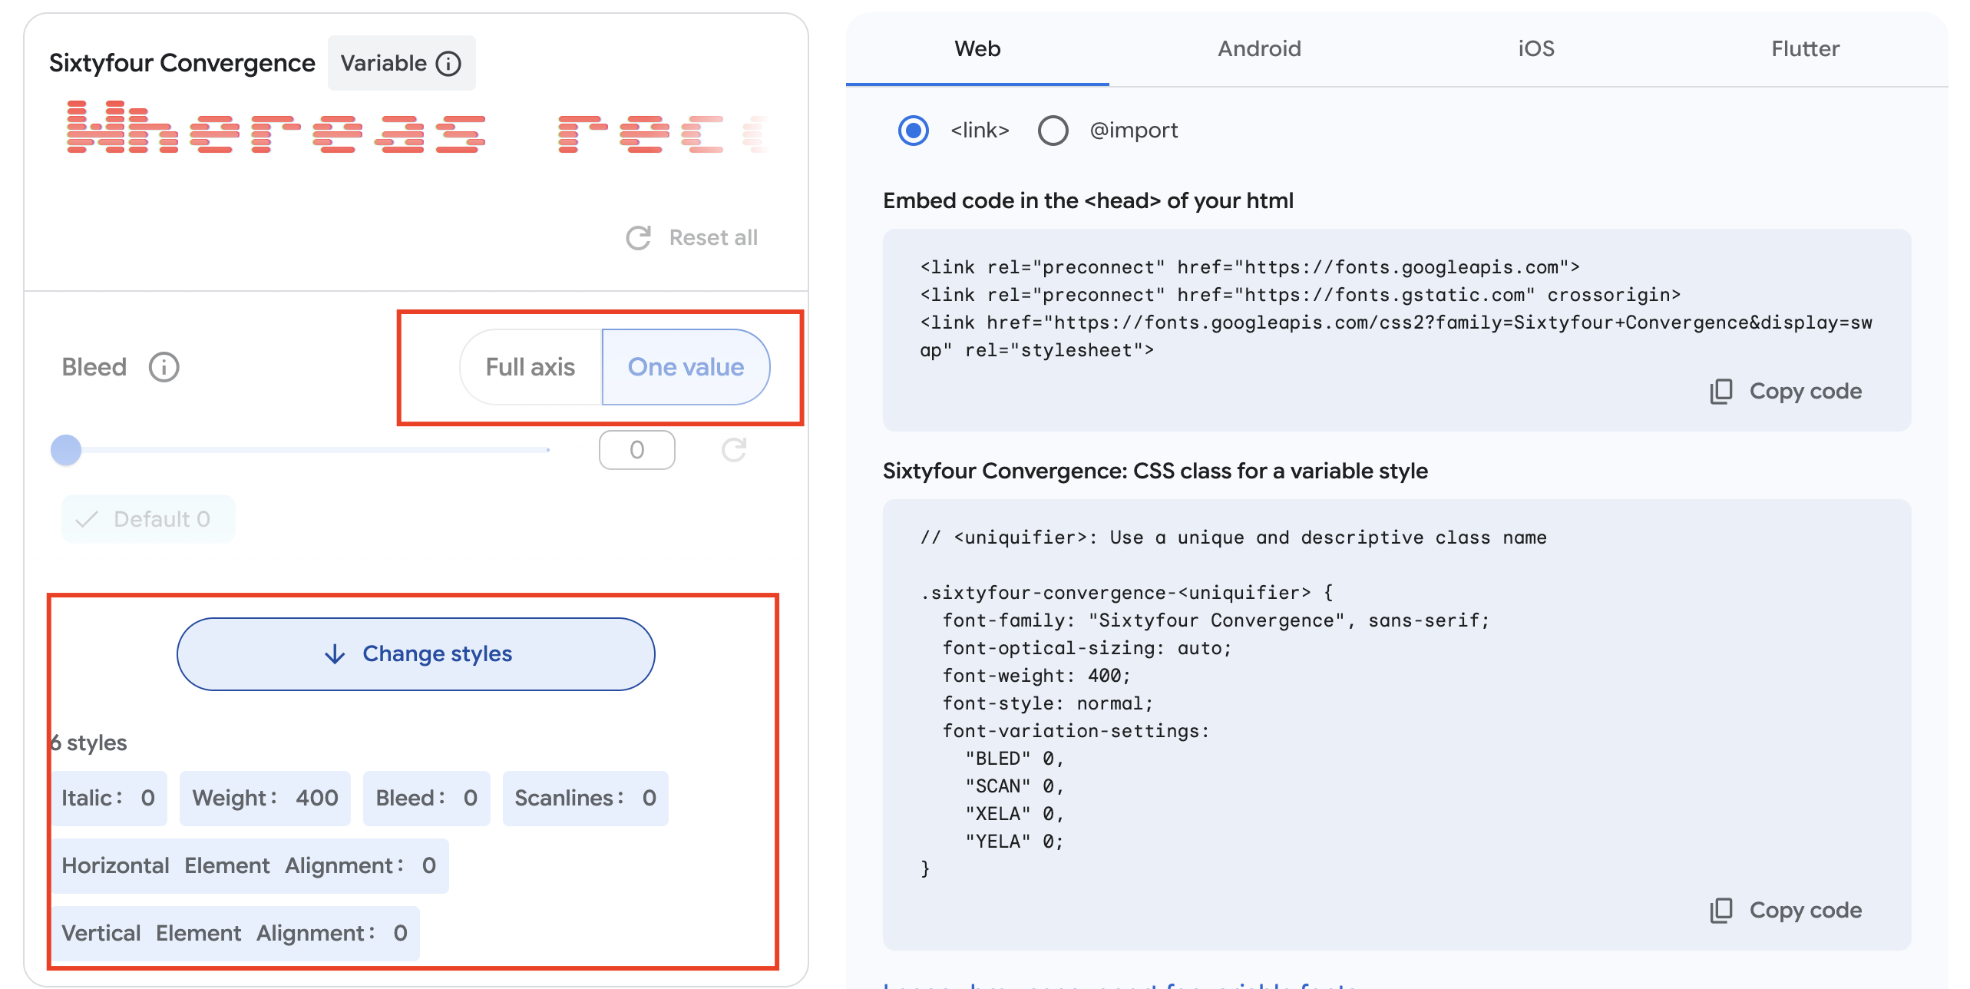Click the Italic: 0 style chip
Image resolution: width=1970 pixels, height=989 pixels.
coord(109,799)
